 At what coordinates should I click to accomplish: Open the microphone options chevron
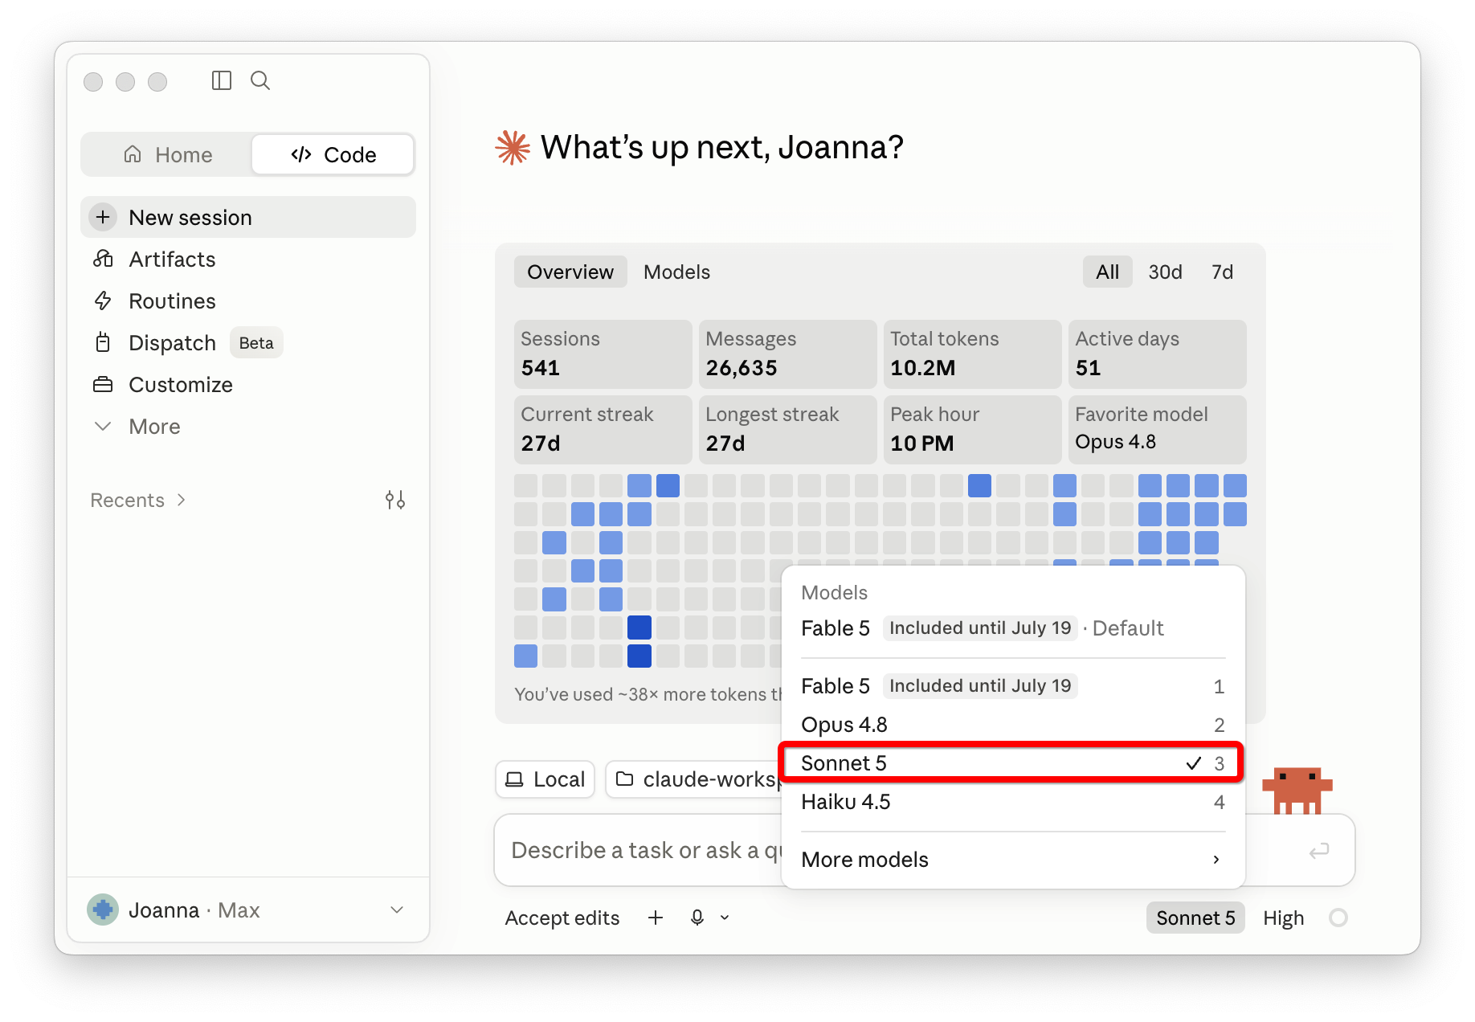tap(725, 918)
